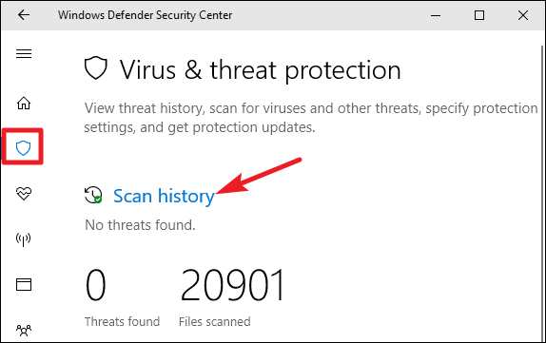Open Device performance & health heart icon
This screenshot has height=343, width=546.
tap(24, 193)
